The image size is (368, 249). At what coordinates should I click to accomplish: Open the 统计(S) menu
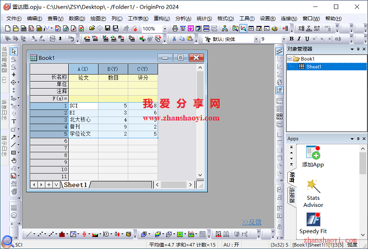click(204, 18)
